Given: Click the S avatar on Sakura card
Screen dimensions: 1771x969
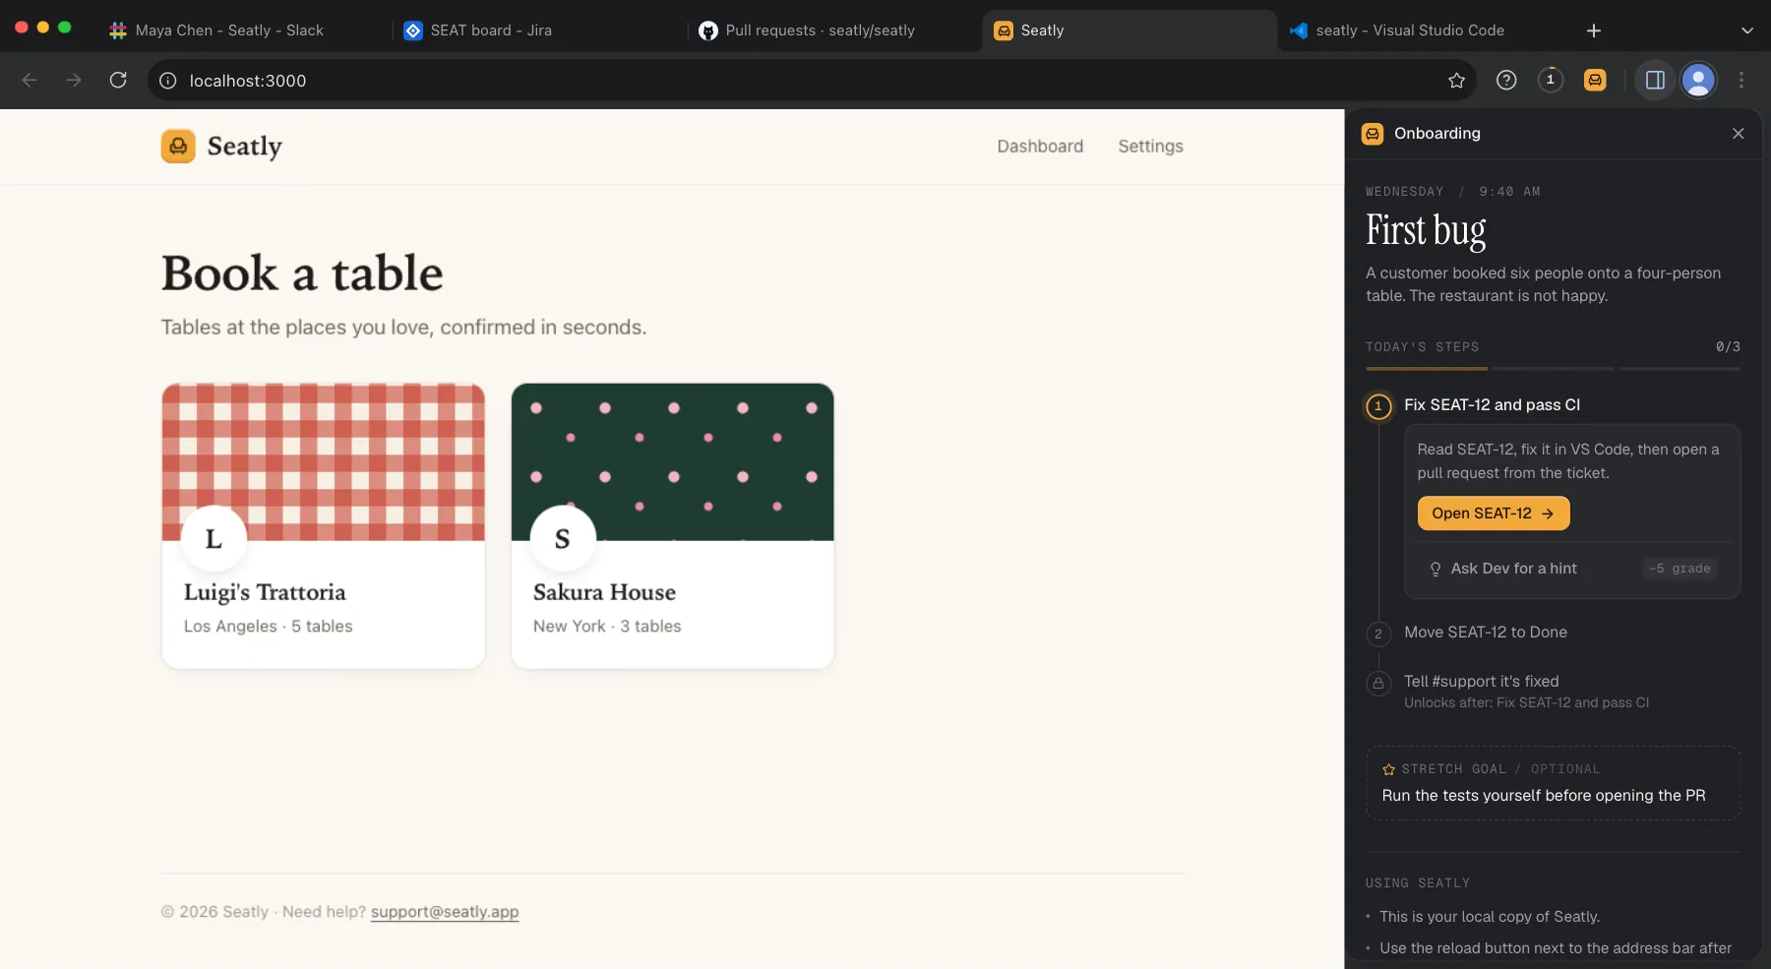Looking at the screenshot, I should [563, 539].
